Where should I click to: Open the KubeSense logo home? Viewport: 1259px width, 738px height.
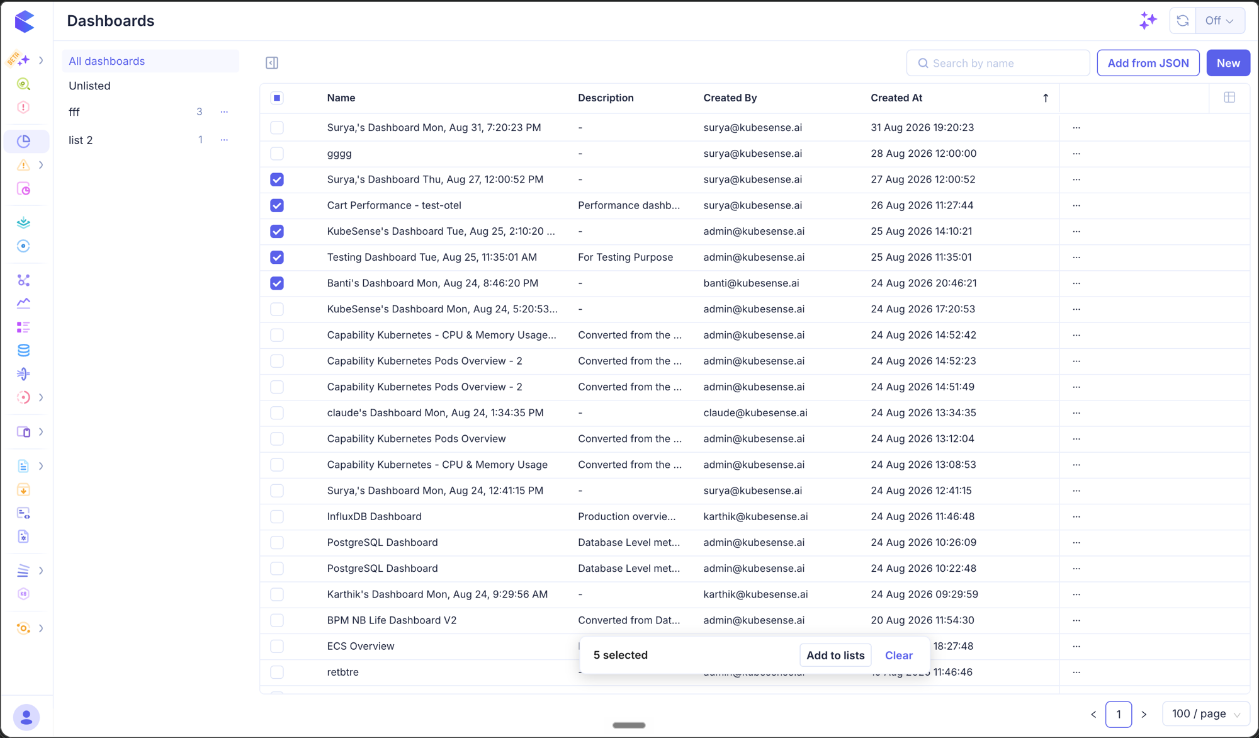click(x=24, y=21)
